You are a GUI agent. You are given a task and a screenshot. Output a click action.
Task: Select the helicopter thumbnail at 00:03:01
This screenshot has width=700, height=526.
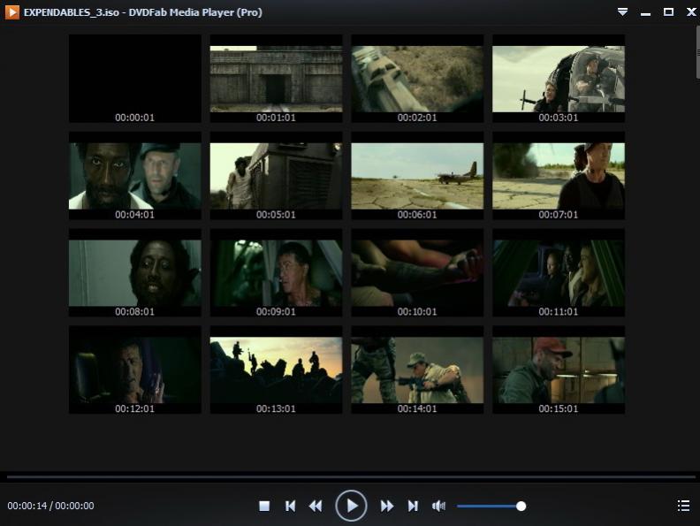[559, 79]
